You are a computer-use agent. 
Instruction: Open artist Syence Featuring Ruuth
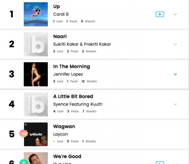pos(78,104)
